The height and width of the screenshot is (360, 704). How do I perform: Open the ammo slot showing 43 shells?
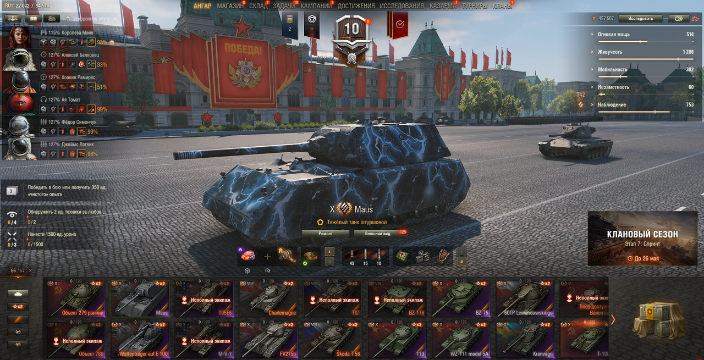click(352, 257)
